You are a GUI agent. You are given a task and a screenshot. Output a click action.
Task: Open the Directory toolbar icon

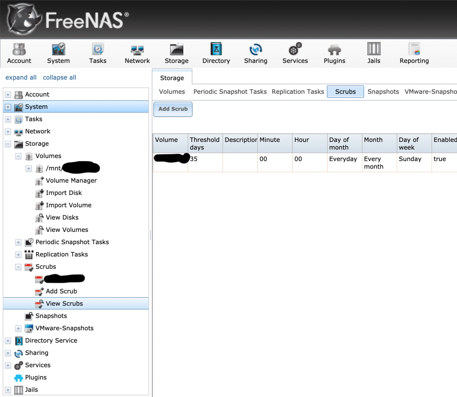tap(216, 53)
